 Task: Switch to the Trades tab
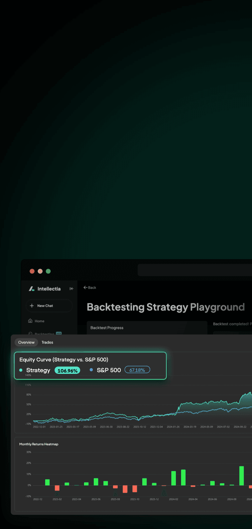(47, 342)
